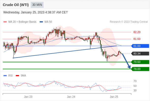The image size is (150, 101).
Task: Click the MA 50 blue legend swatch
Action: pos(41,22)
